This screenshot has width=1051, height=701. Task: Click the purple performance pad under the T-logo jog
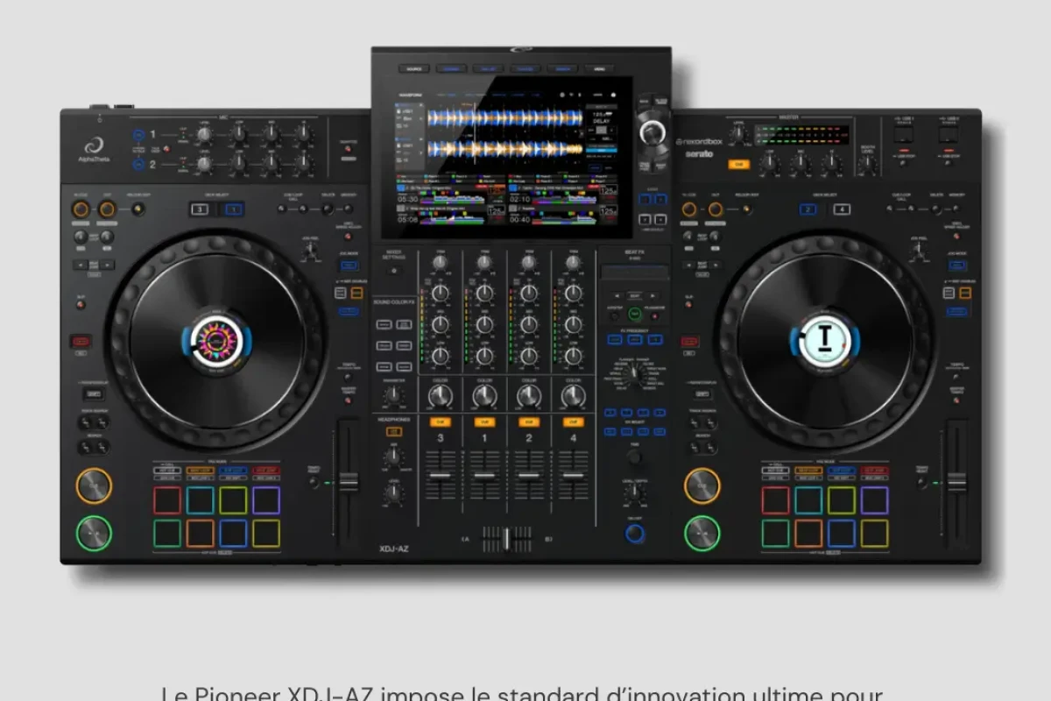click(874, 499)
